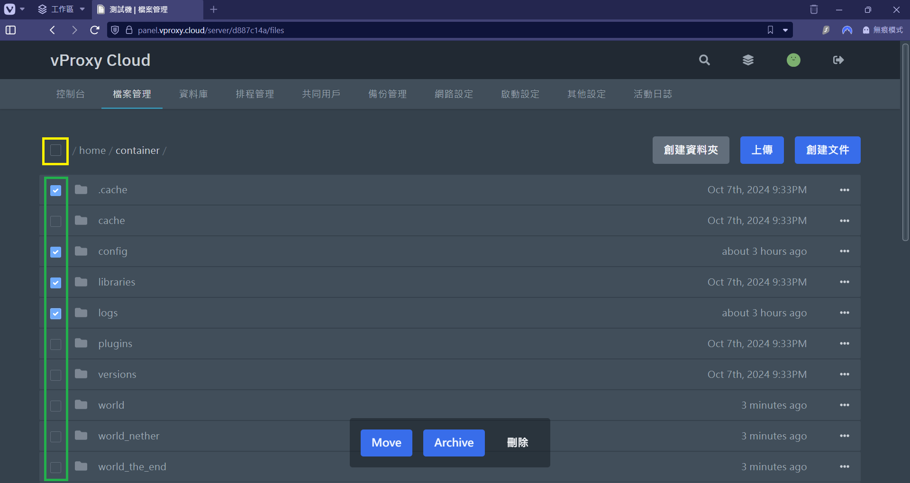
Task: Switch to the 控制台 tab
Action: coord(70,94)
